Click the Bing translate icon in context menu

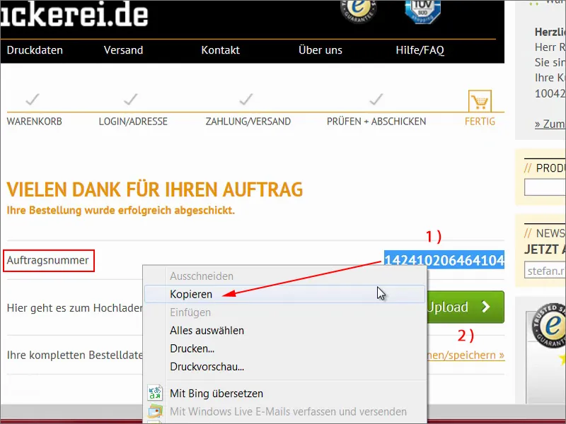pos(155,393)
